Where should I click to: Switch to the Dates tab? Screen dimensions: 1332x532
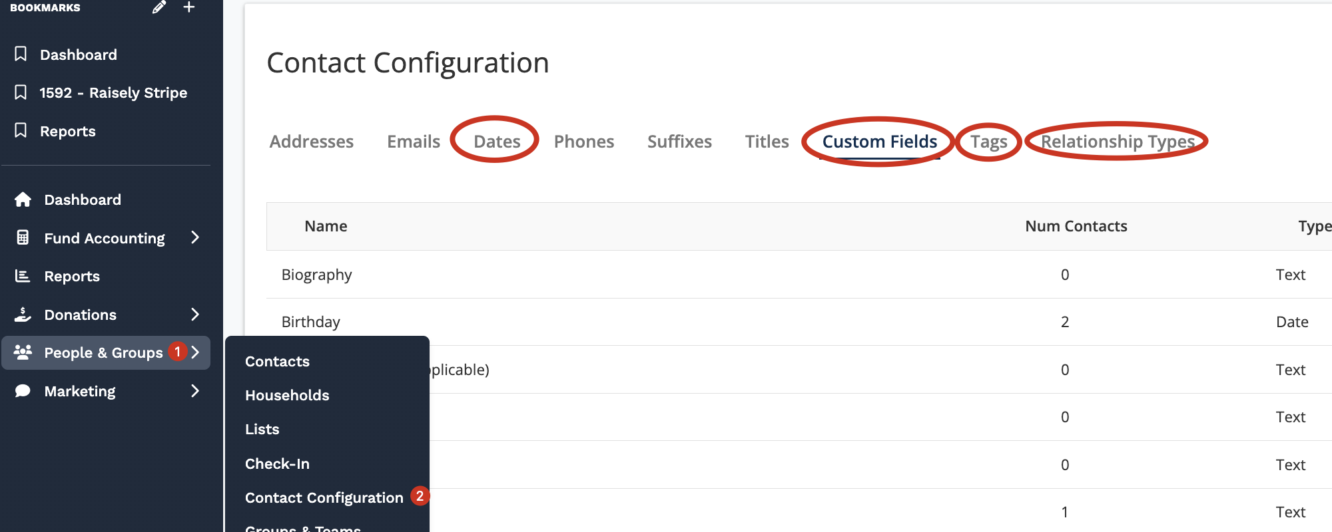click(x=497, y=142)
